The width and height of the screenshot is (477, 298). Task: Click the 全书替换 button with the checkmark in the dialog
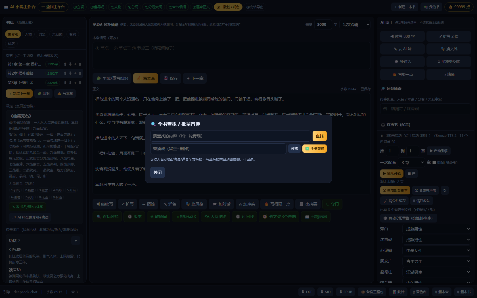tap(314, 149)
